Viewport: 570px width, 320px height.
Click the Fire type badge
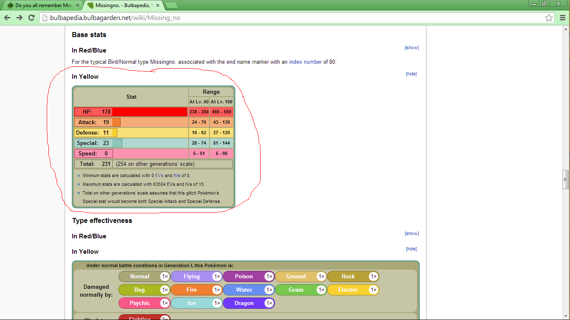click(197, 290)
